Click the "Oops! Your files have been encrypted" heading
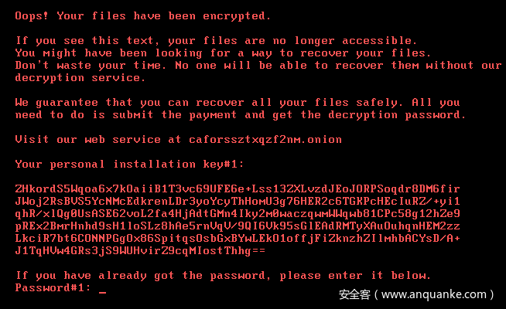 coord(143,15)
